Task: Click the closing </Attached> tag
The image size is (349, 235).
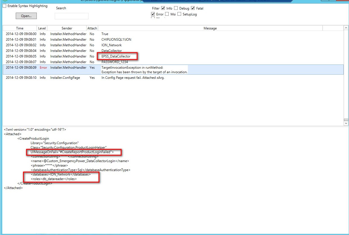Action: 13,188
